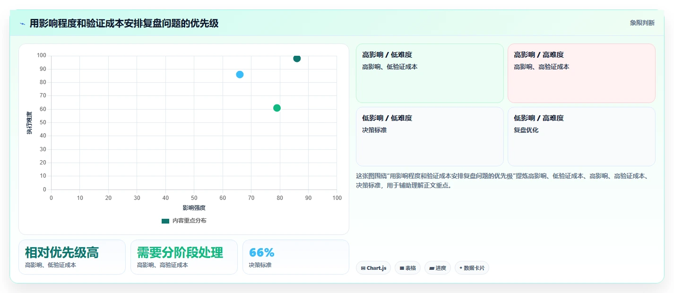674x293 pixels.
Task: Click the 相对优先级高 stat card heading
Action: [62, 252]
